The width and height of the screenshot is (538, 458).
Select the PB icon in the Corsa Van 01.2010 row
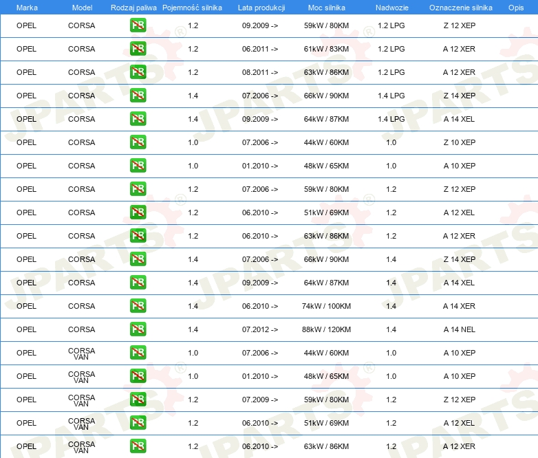(138, 376)
